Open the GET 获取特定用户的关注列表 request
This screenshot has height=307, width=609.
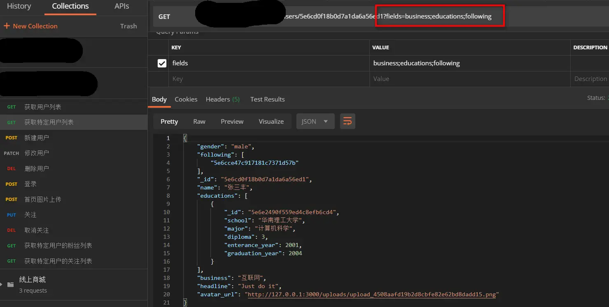pyautogui.click(x=74, y=261)
